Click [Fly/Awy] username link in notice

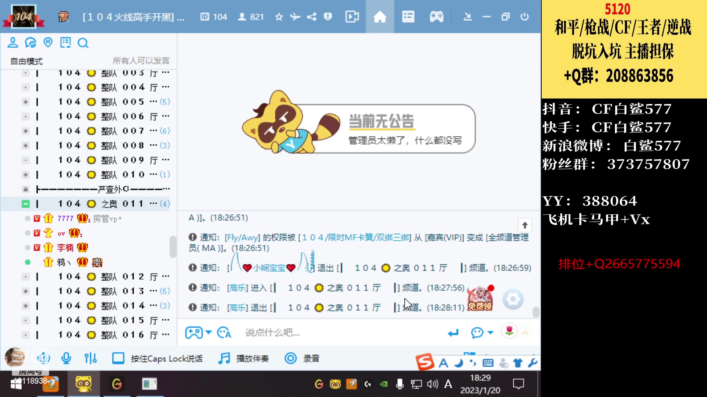tap(242, 237)
